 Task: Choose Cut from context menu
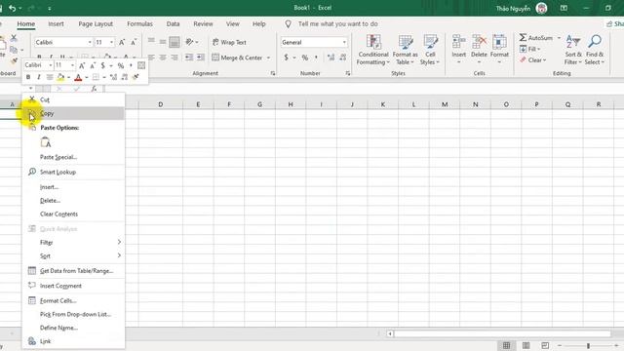point(73,99)
